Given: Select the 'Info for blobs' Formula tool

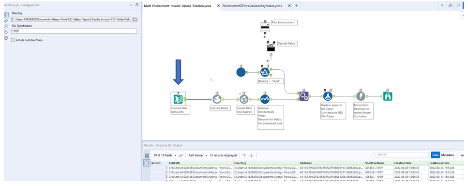Looking at the screenshot, I should click(x=217, y=99).
